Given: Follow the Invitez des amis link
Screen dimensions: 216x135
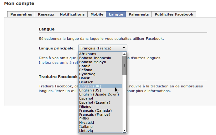Looking at the screenshot, I should click(59, 63).
